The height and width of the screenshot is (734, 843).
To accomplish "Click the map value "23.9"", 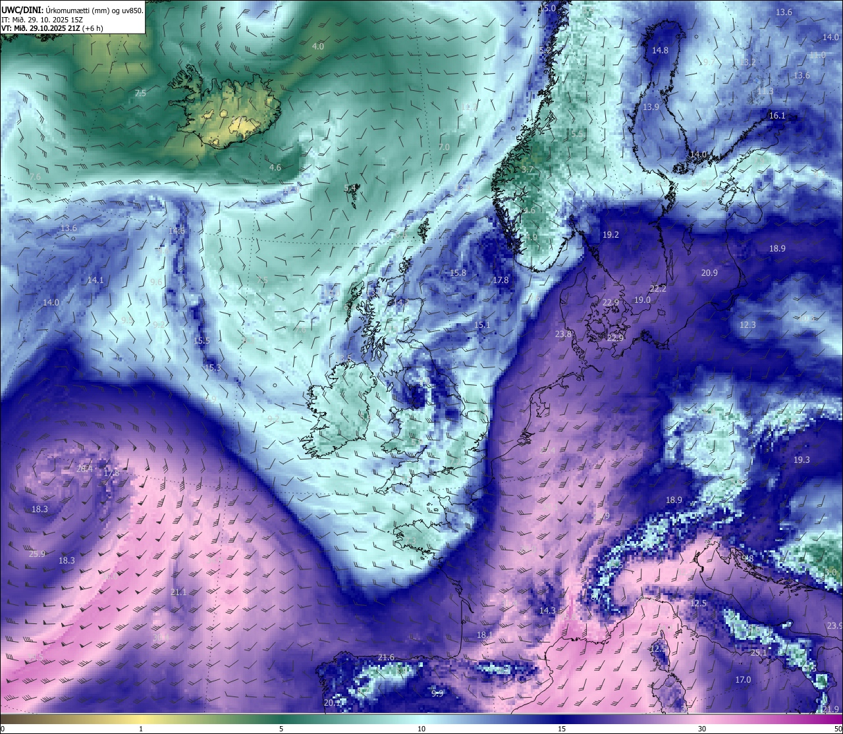I will point(834,626).
